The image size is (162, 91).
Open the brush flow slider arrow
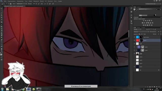(x=47, y=4)
